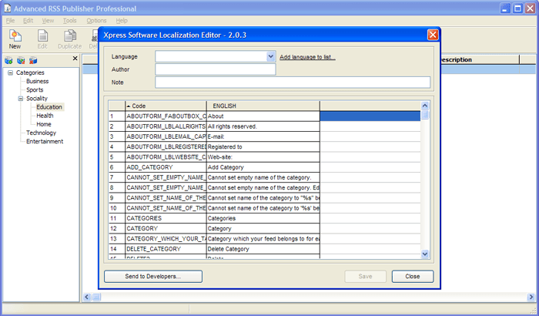Open the Tools menu
539x316 pixels.
click(x=69, y=21)
